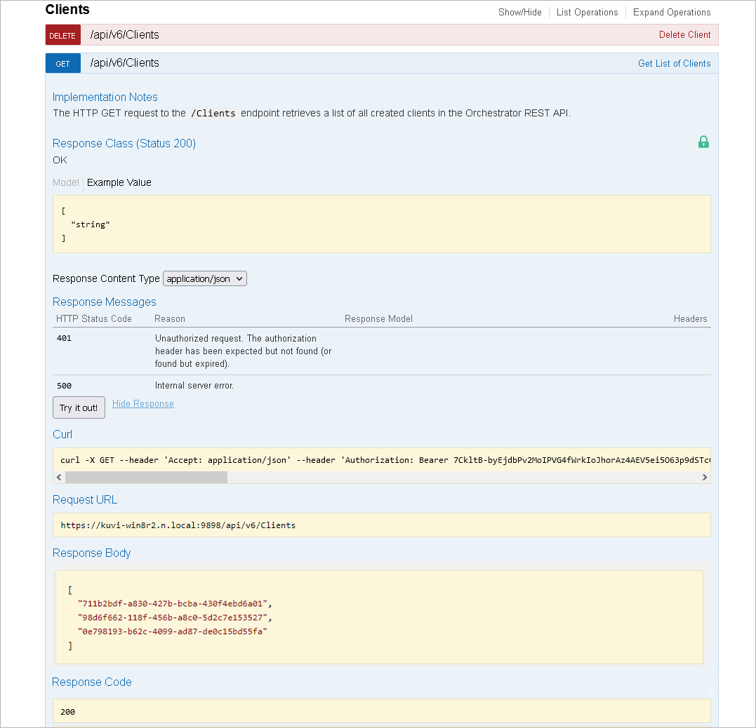756x728 pixels.
Task: Collapse the GET /api/v6/Clients operation
Action: pyautogui.click(x=124, y=62)
